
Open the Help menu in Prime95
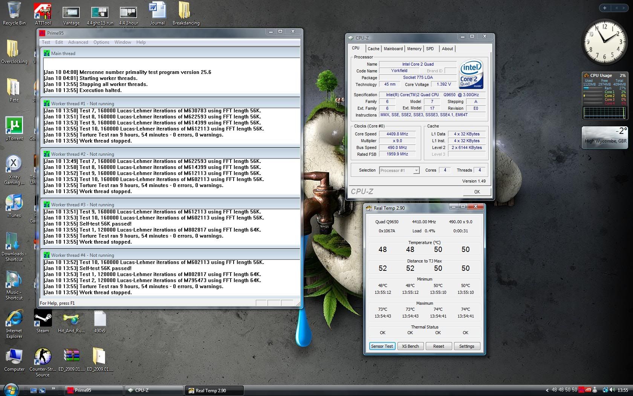(141, 42)
